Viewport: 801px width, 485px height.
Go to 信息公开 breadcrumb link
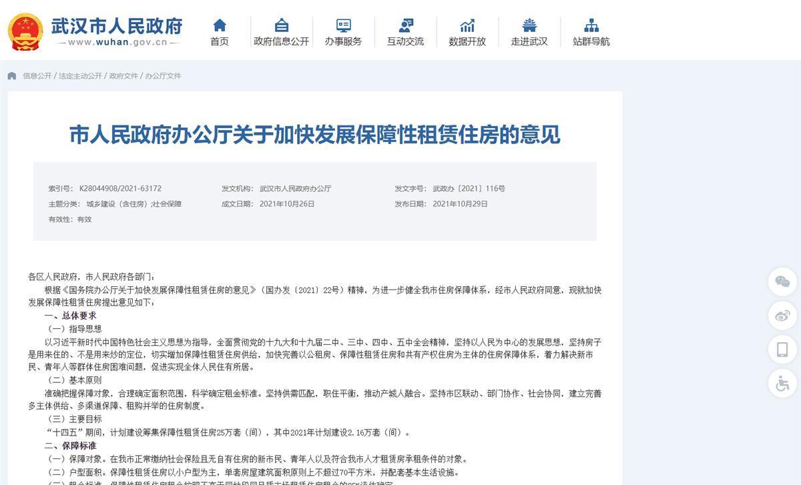coord(37,76)
